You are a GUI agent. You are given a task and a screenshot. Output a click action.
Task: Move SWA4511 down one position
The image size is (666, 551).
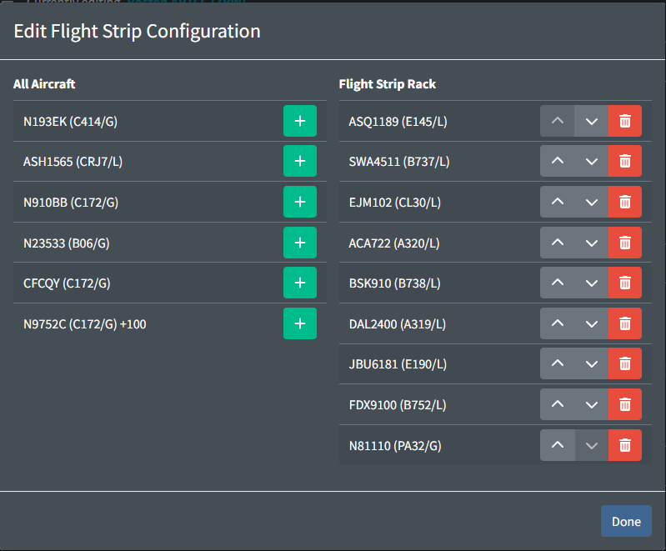592,161
